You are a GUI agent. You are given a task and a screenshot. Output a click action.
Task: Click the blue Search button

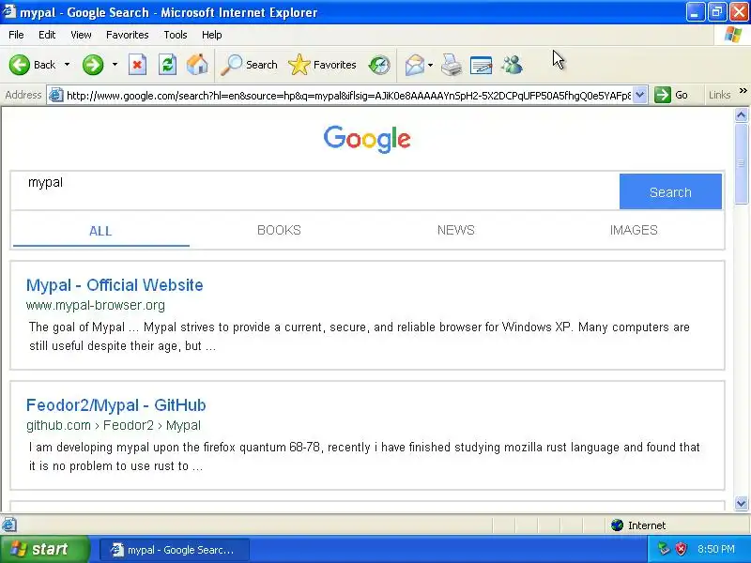click(670, 191)
